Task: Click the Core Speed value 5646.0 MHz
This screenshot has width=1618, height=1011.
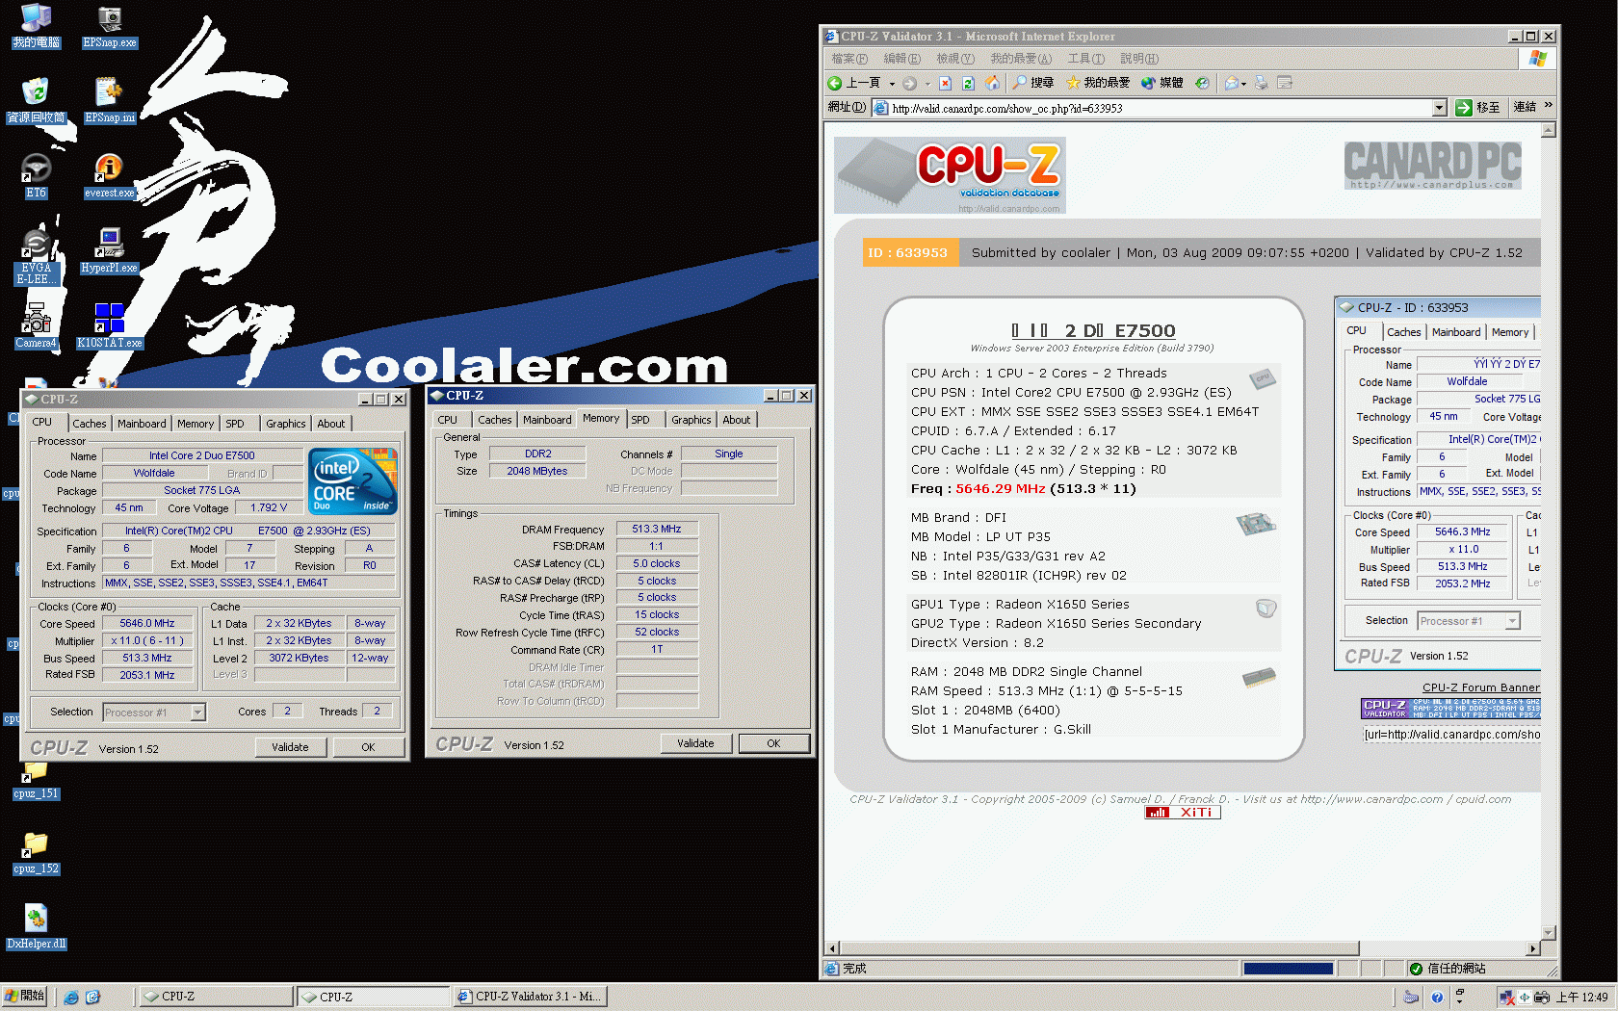Action: [147, 624]
